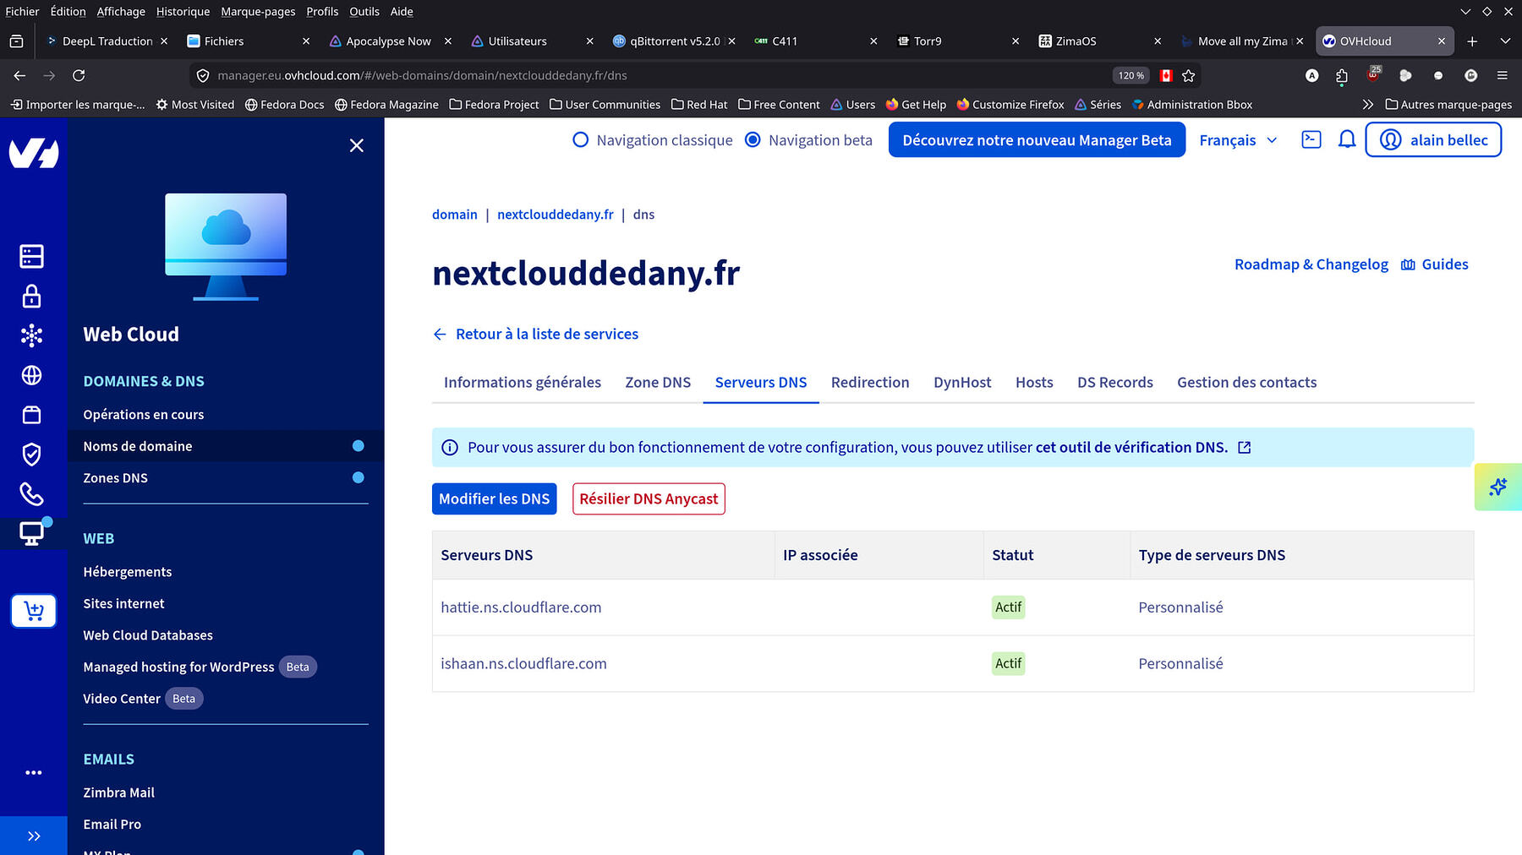The image size is (1522, 855).
Task: Open the Historique menu
Action: point(183,12)
